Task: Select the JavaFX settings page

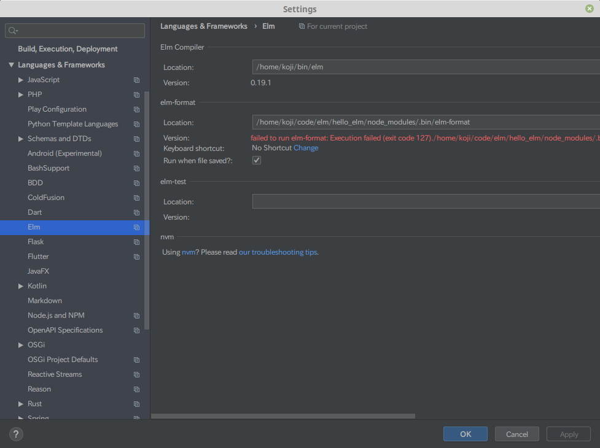Action: pyautogui.click(x=38, y=271)
